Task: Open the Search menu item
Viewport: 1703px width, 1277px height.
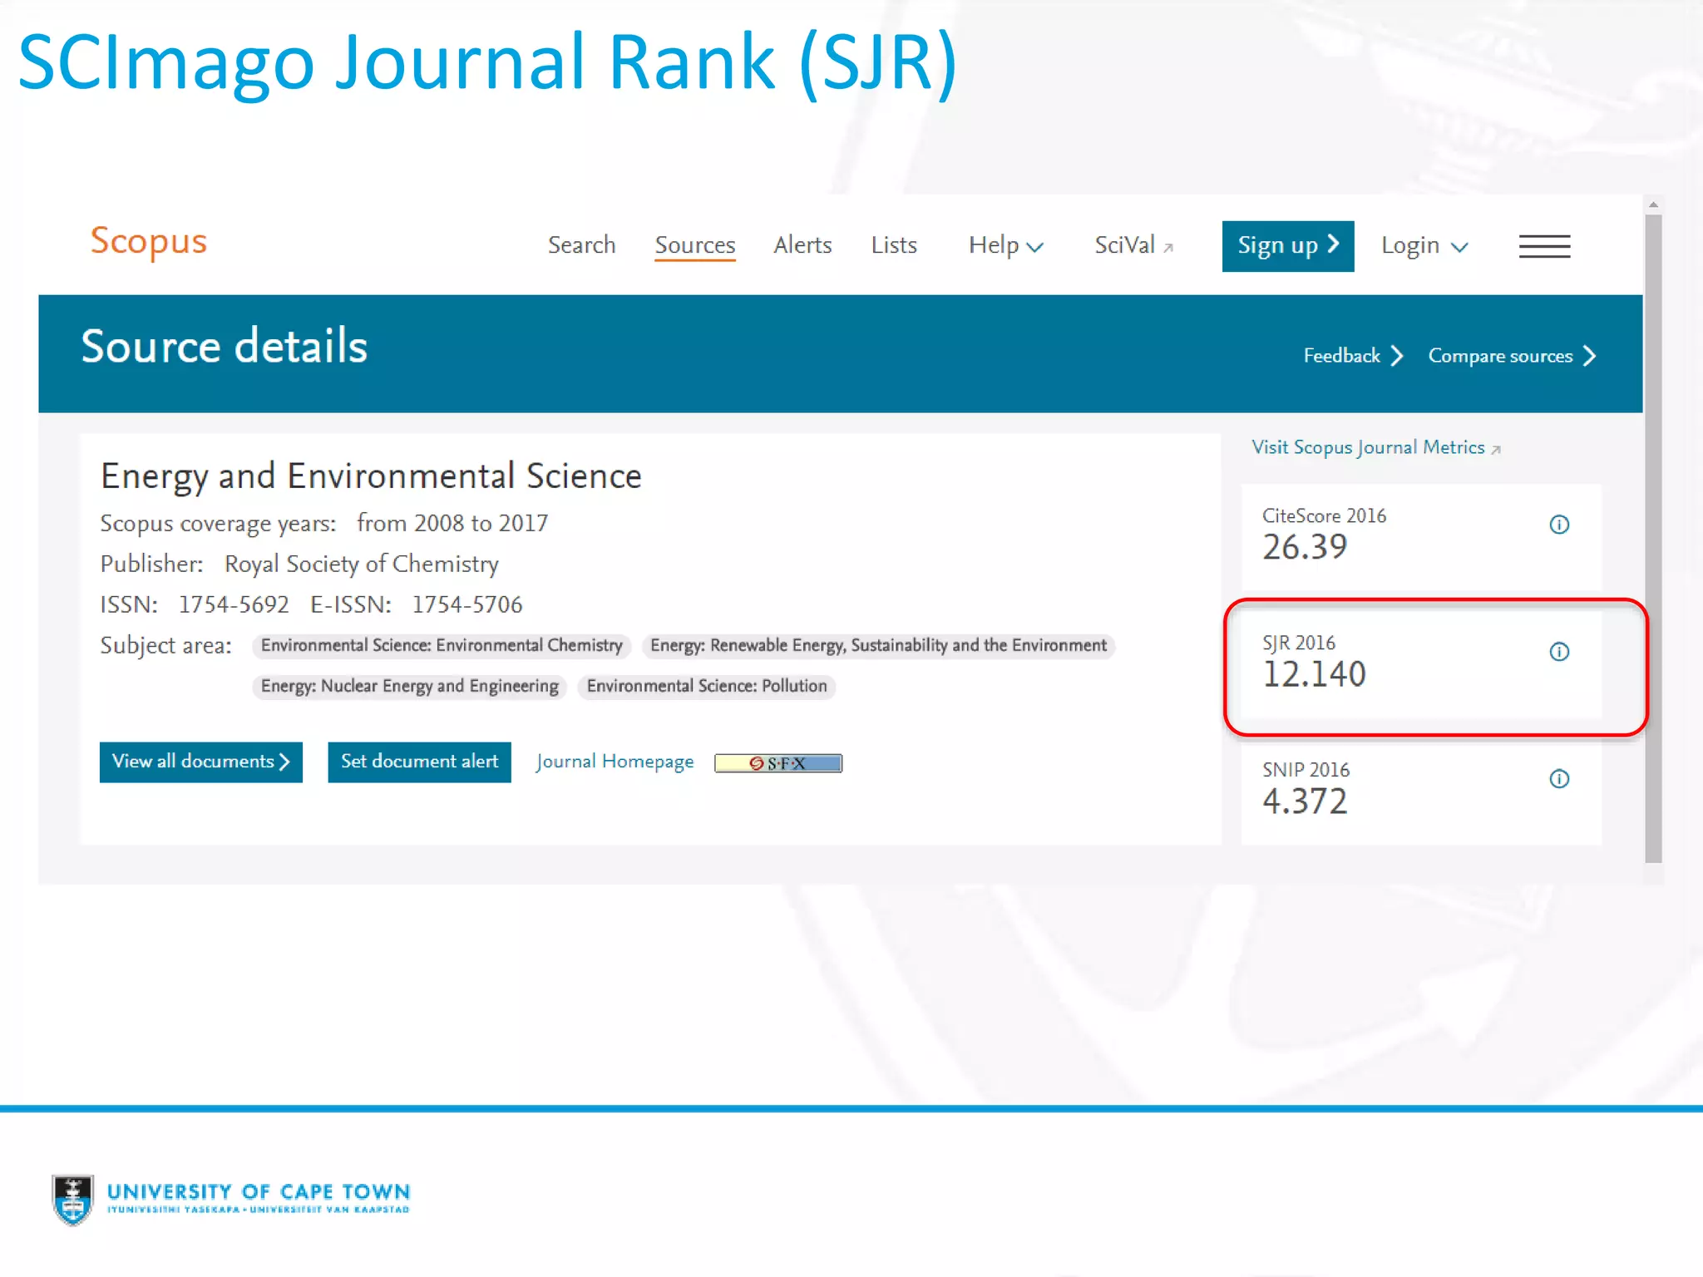Action: (581, 245)
